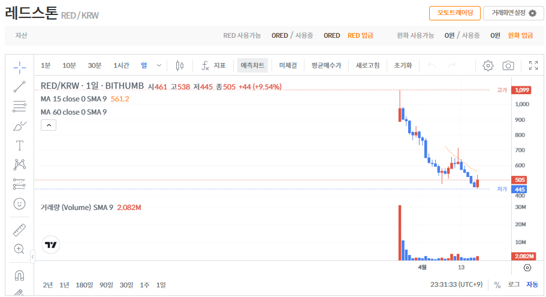
Task: Click the 새로고침 refresh button
Action: [x=367, y=65]
